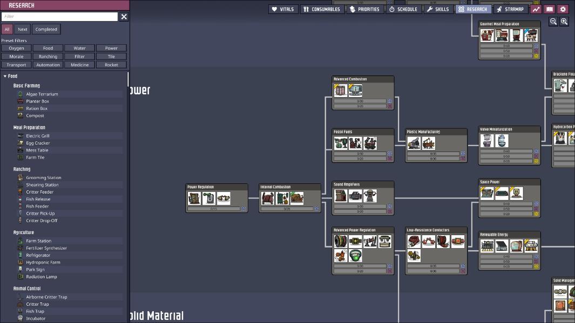The width and height of the screenshot is (575, 323).
Task: Click second icon in Valve Miniaturization node
Action: [x=502, y=141]
